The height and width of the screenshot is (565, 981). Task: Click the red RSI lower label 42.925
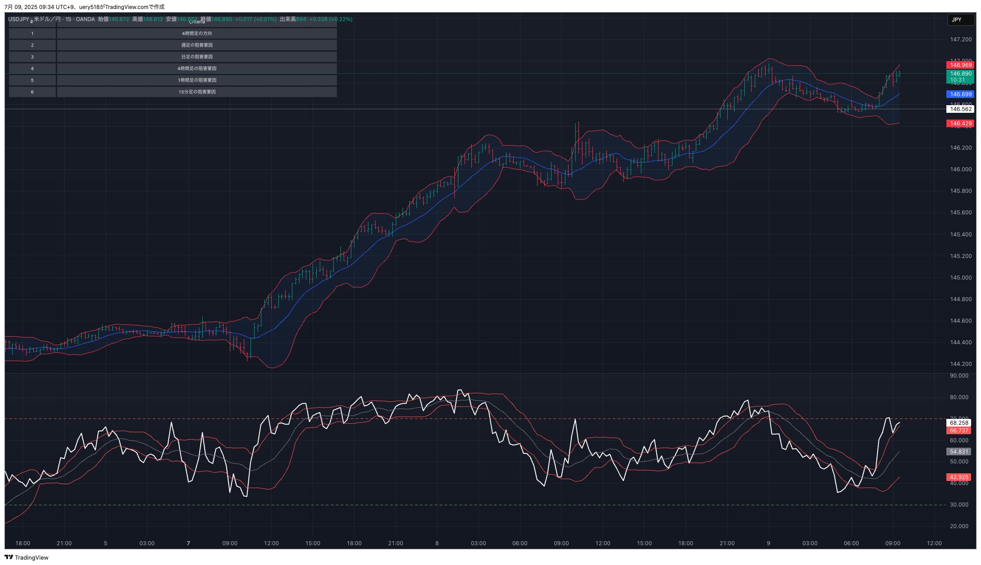(x=959, y=477)
